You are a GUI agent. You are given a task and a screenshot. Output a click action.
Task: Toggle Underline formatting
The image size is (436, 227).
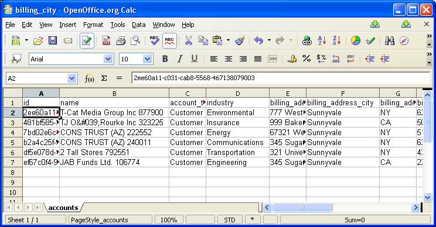pos(195,59)
